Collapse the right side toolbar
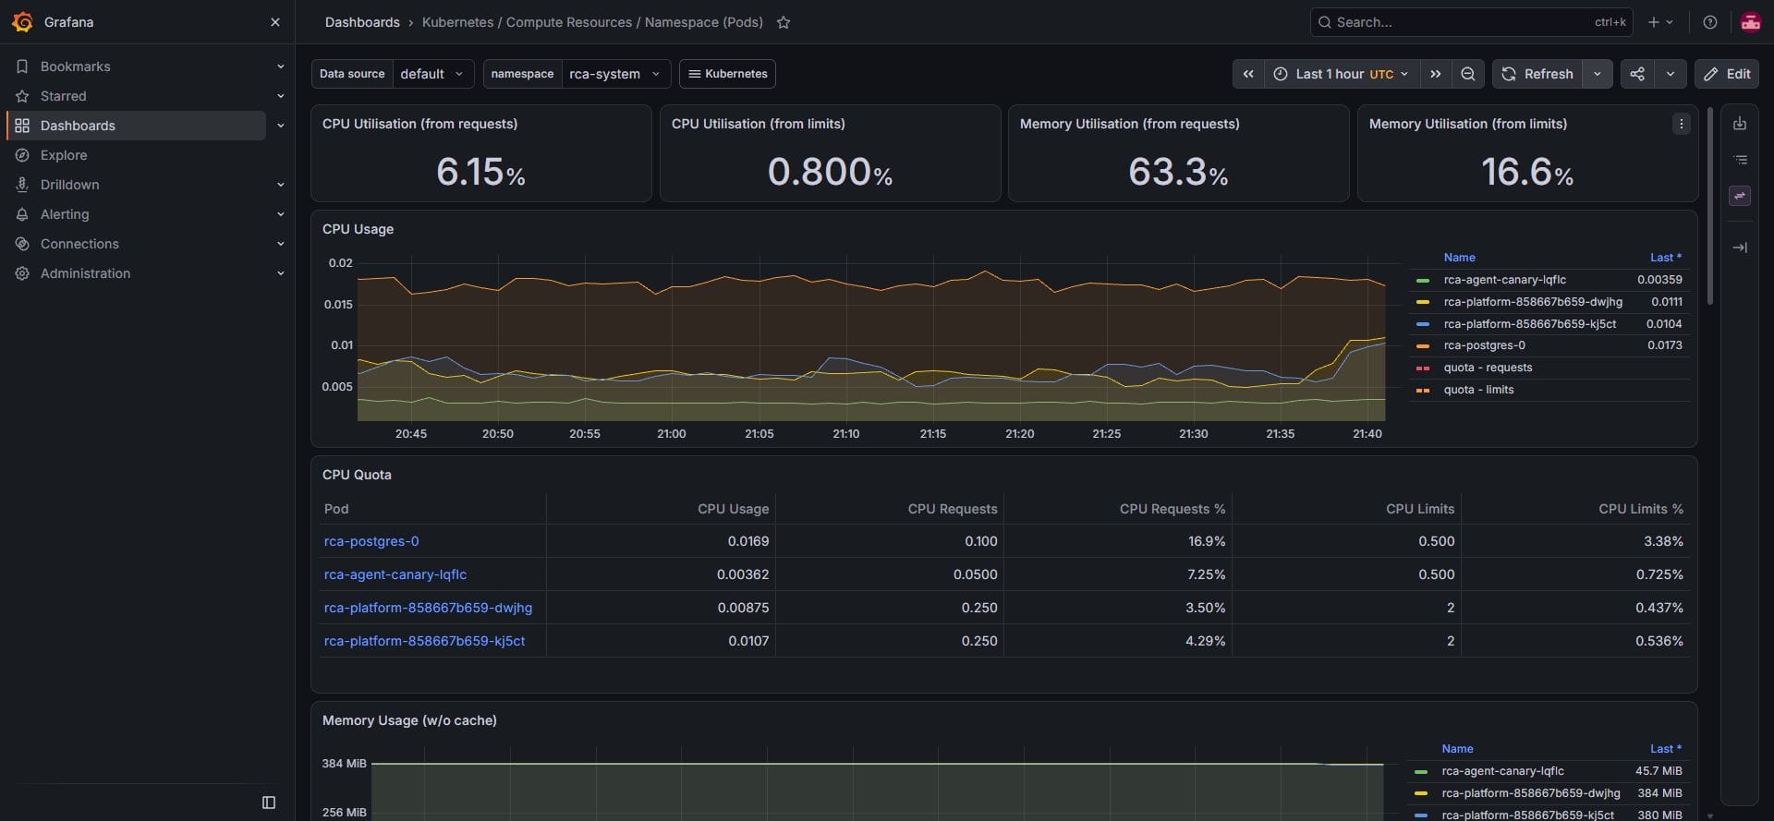Screen dimensions: 1774x821 pyautogui.click(x=1740, y=248)
